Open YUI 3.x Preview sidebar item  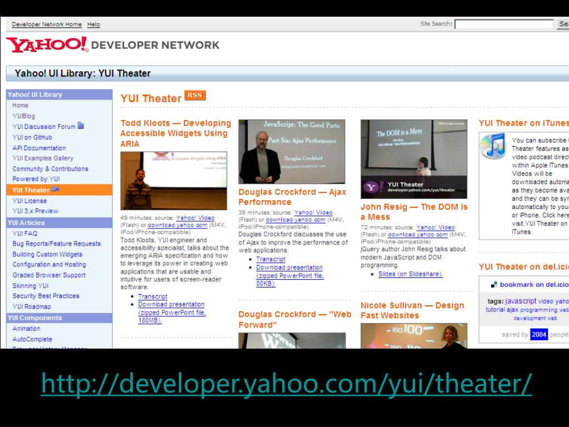(x=35, y=211)
